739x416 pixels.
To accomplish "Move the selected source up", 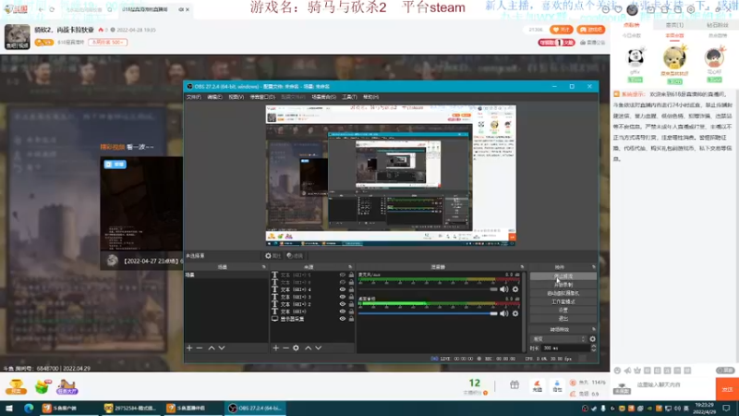I will point(309,349).
